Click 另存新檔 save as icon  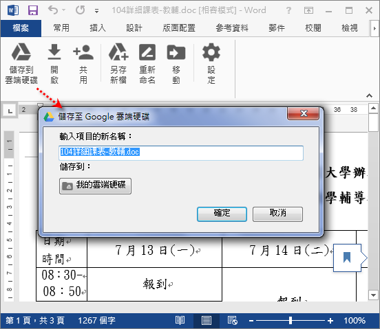pos(118,52)
